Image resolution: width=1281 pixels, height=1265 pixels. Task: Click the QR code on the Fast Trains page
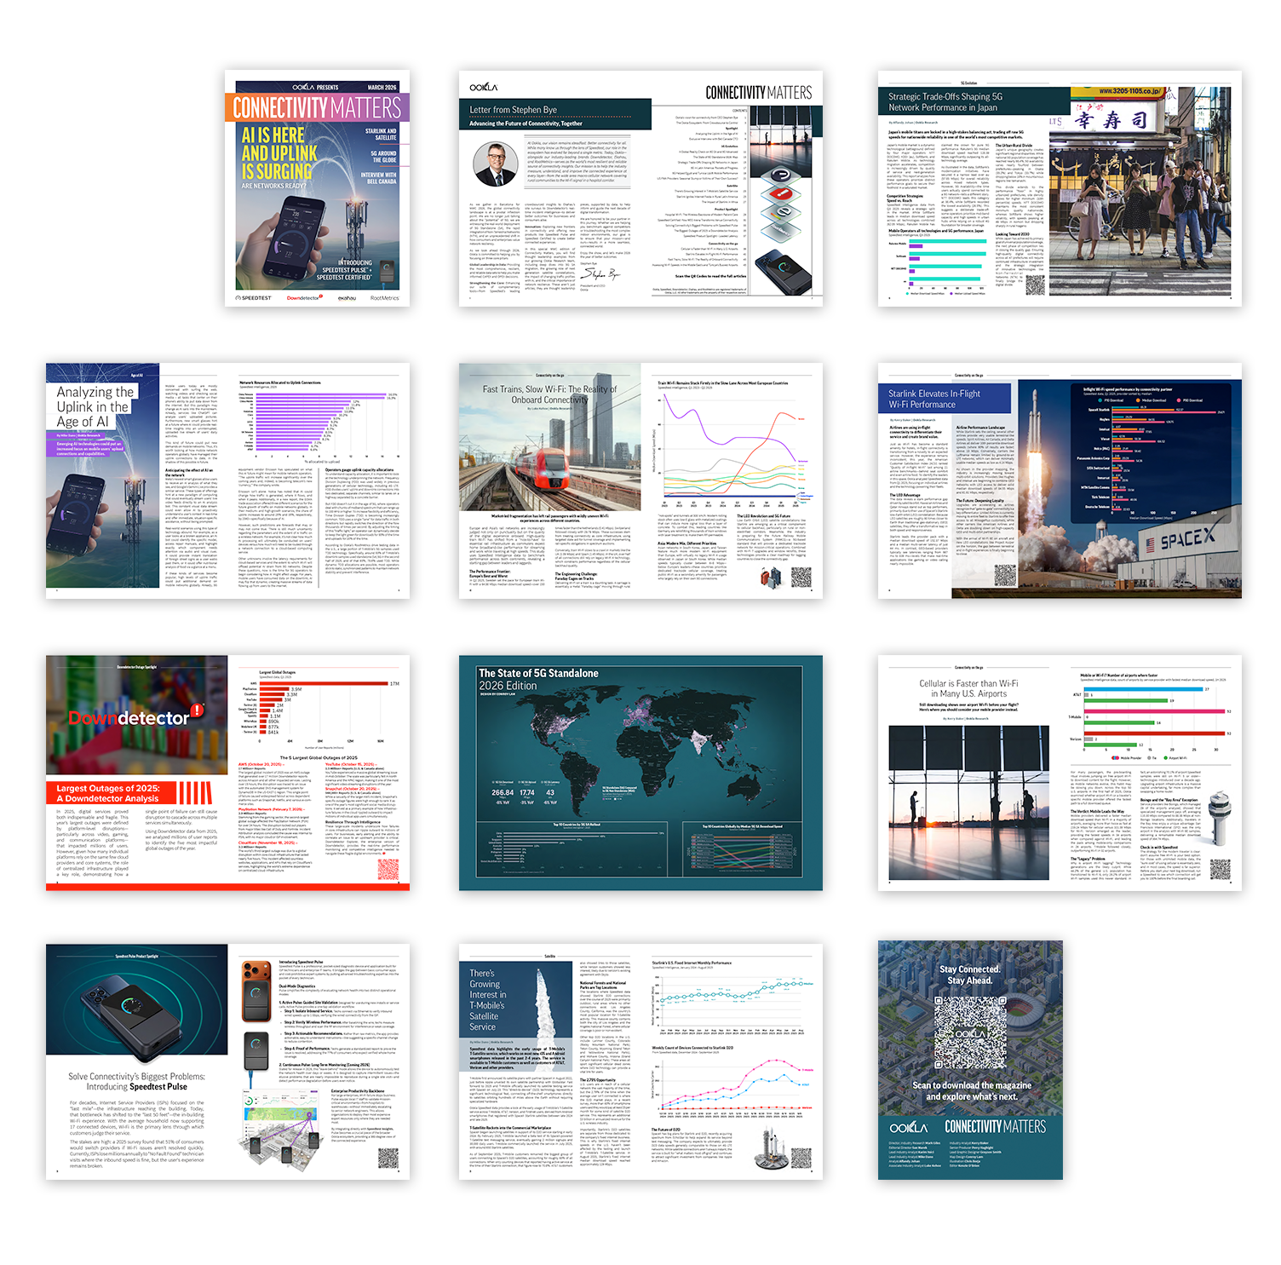tap(801, 576)
